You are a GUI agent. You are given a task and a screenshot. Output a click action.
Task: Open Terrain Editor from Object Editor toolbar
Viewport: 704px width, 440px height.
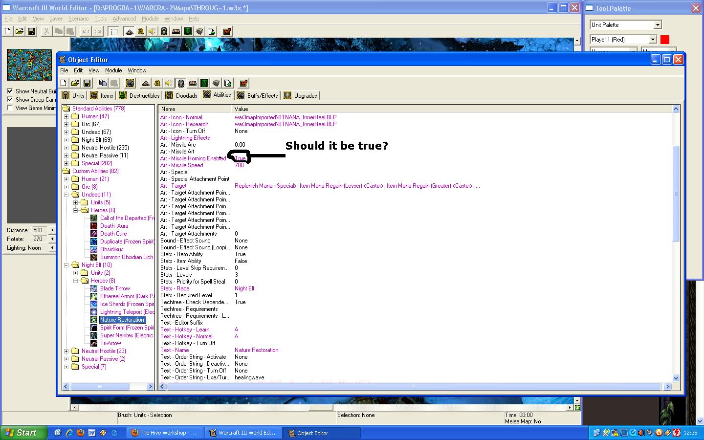[x=145, y=83]
